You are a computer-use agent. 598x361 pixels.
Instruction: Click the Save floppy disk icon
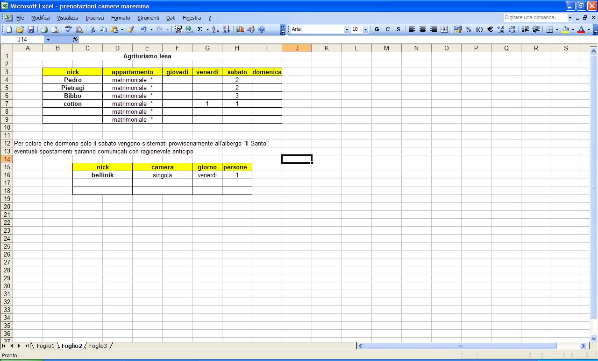[x=31, y=29]
